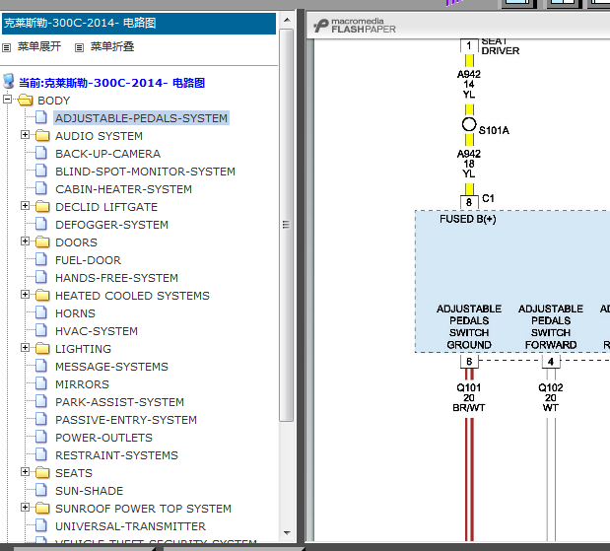Image resolution: width=610 pixels, height=551 pixels.
Task: Expand the LIGHTING folder
Action: 25,348
